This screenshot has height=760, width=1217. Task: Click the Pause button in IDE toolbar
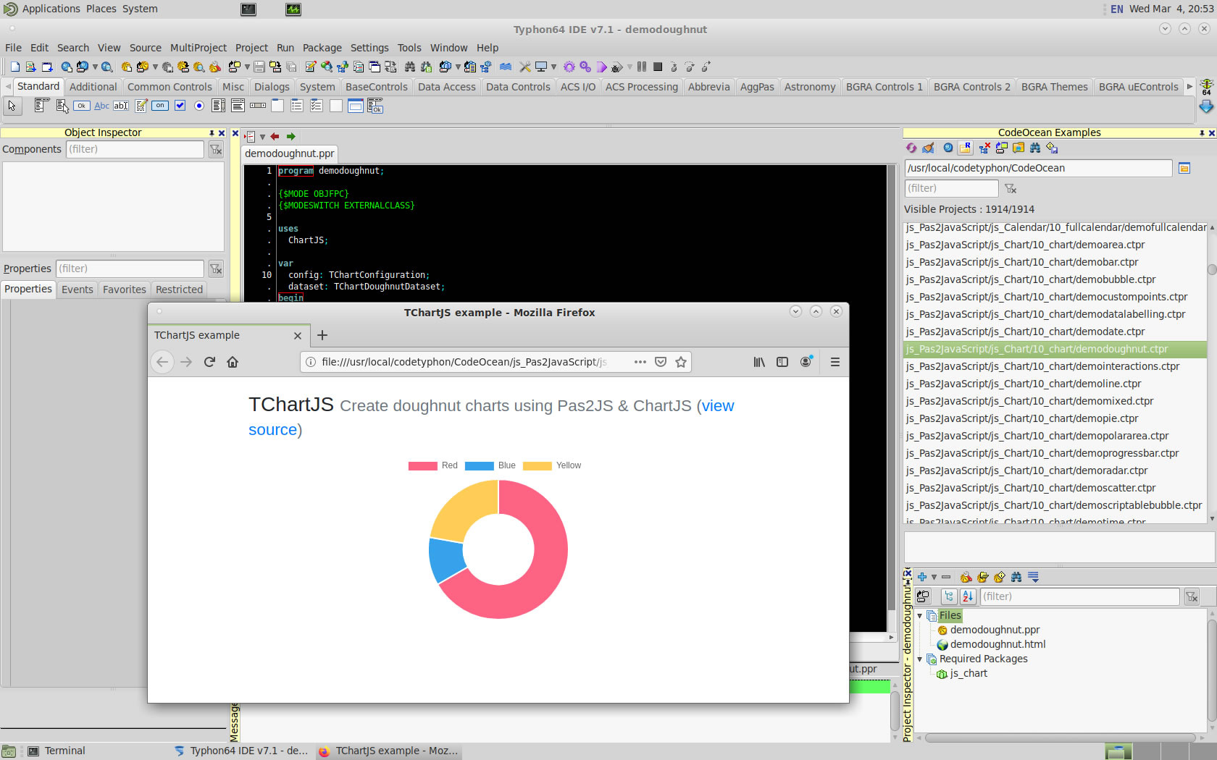[642, 67]
